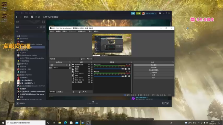Open Microsoft Edge from the taskbar
This screenshot has height=125, width=223.
pos(66,123)
